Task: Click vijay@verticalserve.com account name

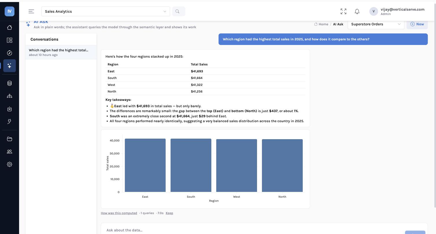Action: (402, 9)
